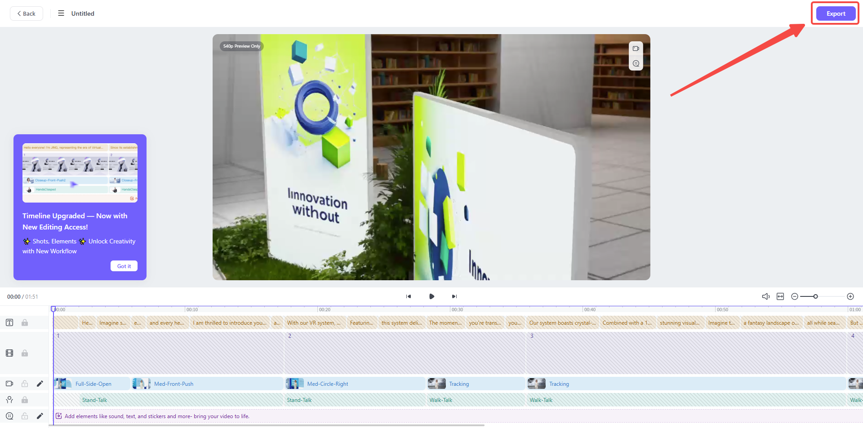Select the Stand-Talk clip under scene 2

click(355, 400)
